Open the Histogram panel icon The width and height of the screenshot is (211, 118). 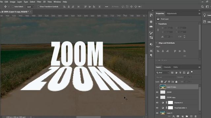pyautogui.click(x=151, y=26)
